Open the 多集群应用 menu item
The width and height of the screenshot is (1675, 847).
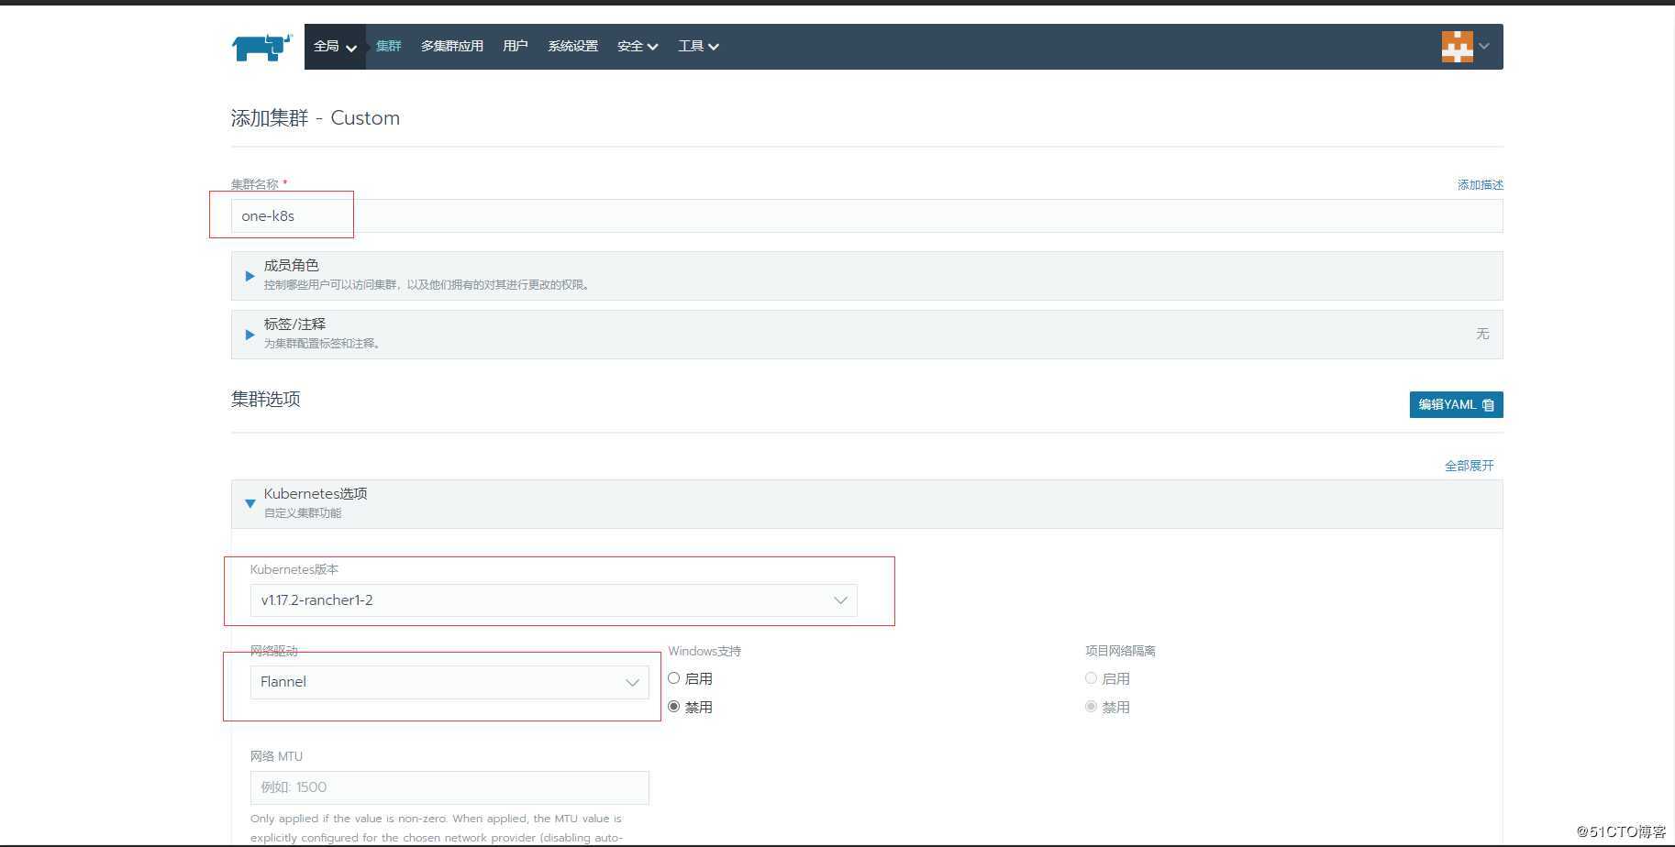pos(452,47)
